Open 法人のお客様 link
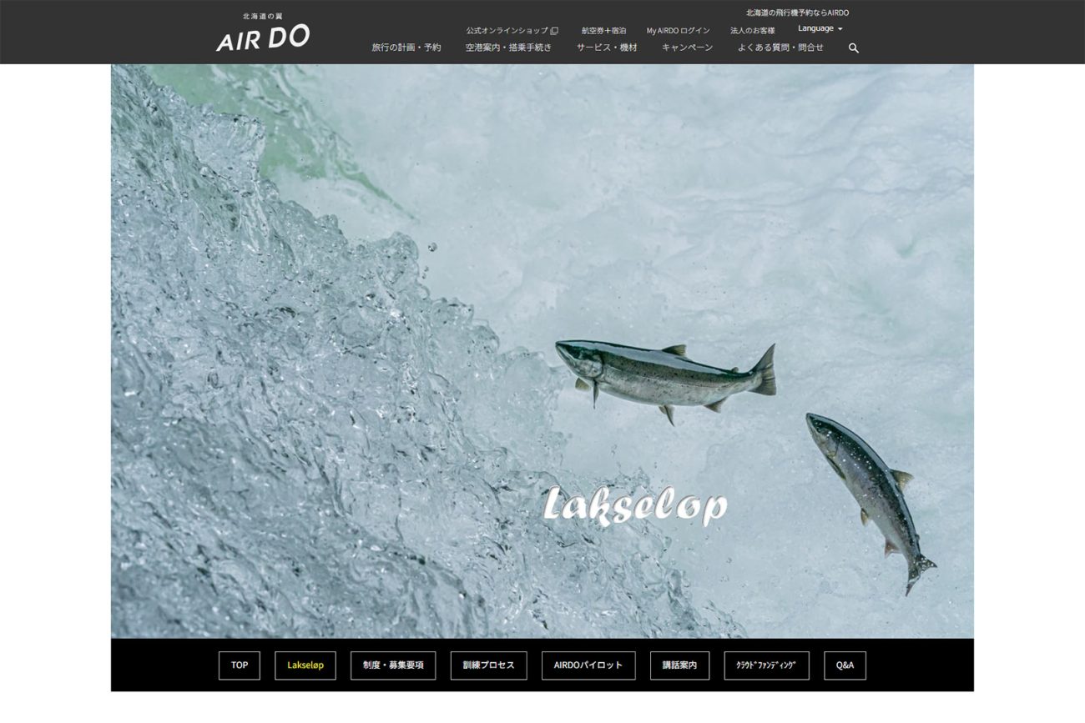 tap(753, 31)
